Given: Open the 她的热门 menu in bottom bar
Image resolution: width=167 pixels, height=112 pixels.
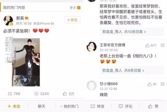Looking at the screenshot, I should tap(69, 106).
